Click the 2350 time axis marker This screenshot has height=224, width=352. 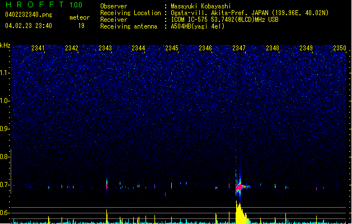tap(340, 48)
